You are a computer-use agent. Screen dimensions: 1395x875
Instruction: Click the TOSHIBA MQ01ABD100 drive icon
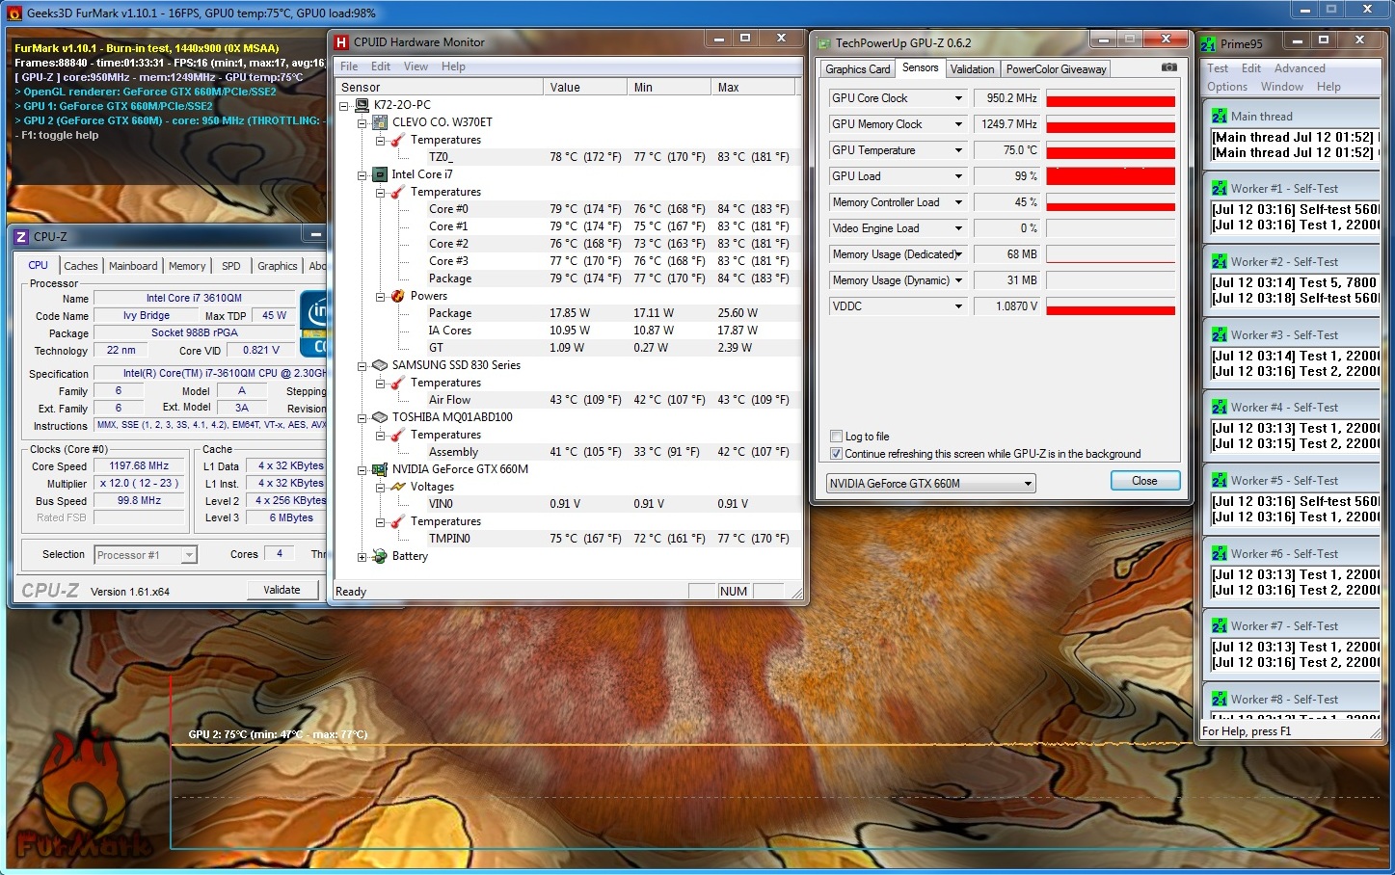[x=380, y=417]
